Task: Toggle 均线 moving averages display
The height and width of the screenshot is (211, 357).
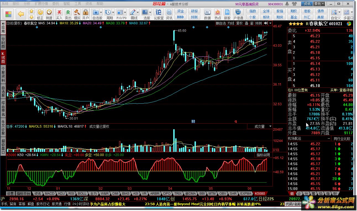Action: tap(231, 23)
